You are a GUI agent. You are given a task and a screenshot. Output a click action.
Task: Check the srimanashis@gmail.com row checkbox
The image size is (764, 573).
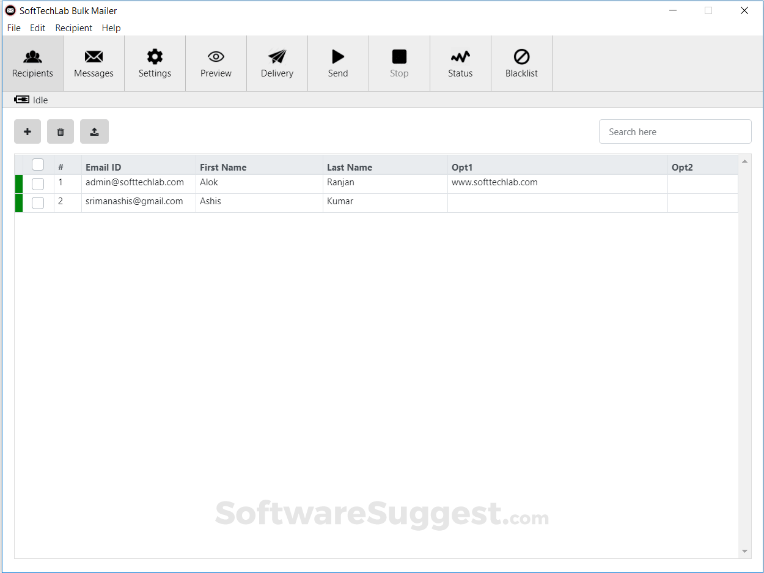[38, 202]
